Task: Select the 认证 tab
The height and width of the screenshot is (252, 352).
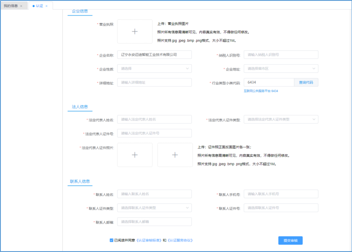Action: click(x=40, y=5)
